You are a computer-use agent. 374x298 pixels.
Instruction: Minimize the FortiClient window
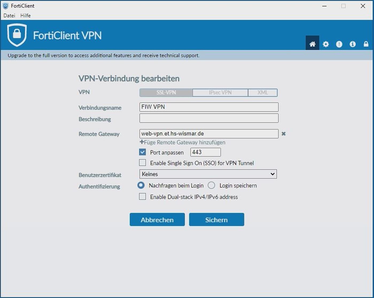[324, 6]
